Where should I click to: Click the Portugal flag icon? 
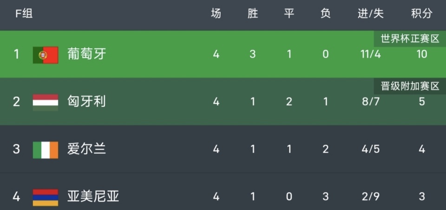click(45, 55)
